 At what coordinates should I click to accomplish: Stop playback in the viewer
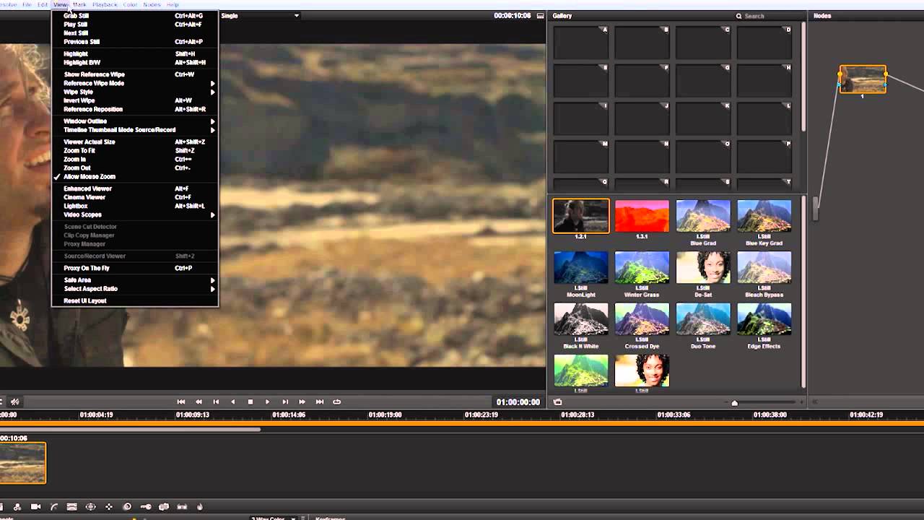tap(250, 402)
